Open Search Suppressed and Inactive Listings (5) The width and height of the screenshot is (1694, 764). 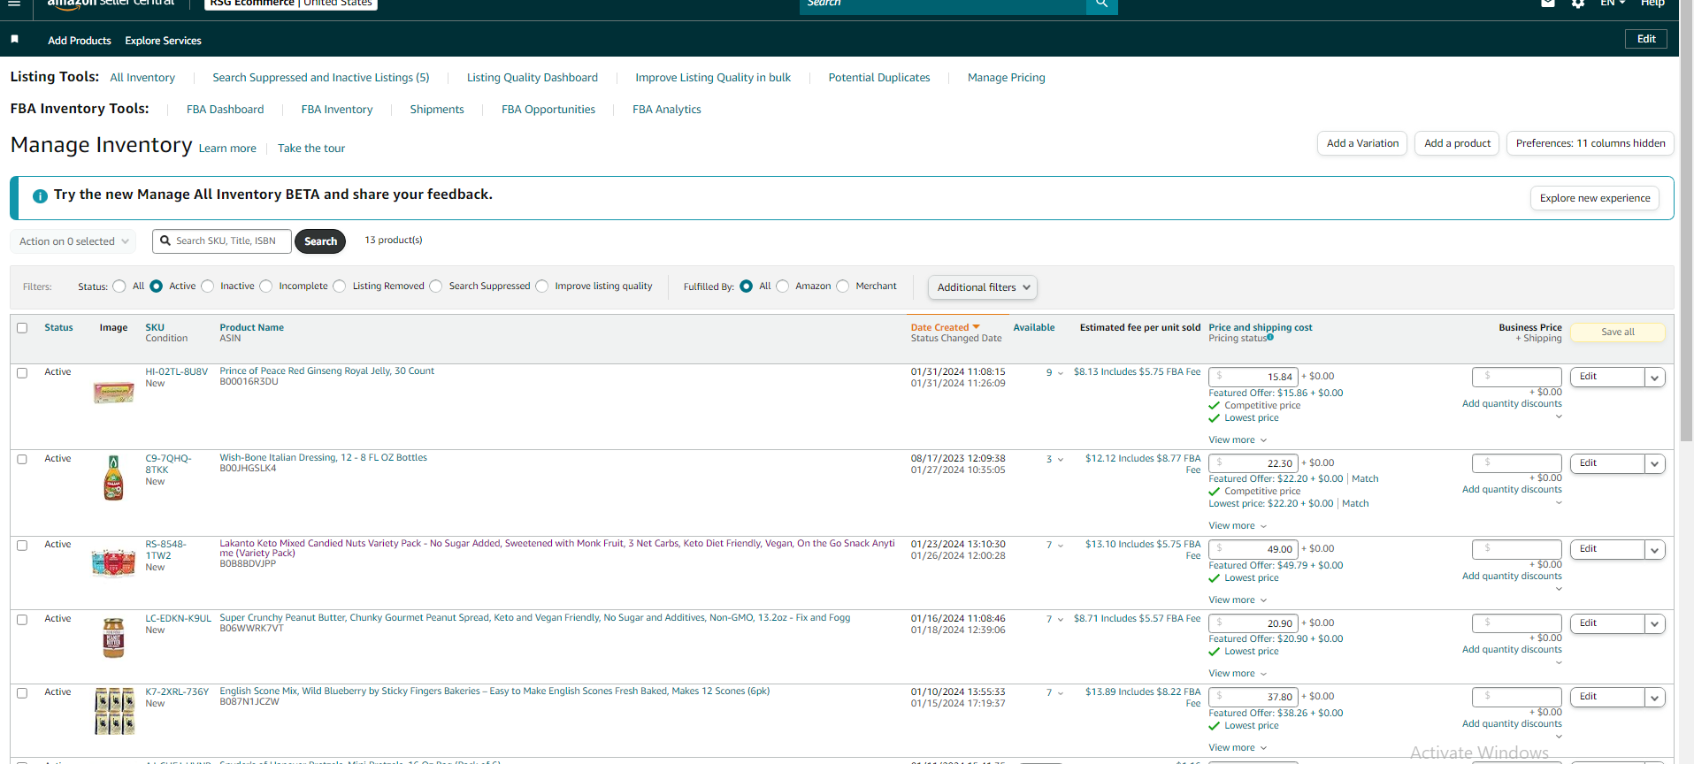(x=321, y=78)
